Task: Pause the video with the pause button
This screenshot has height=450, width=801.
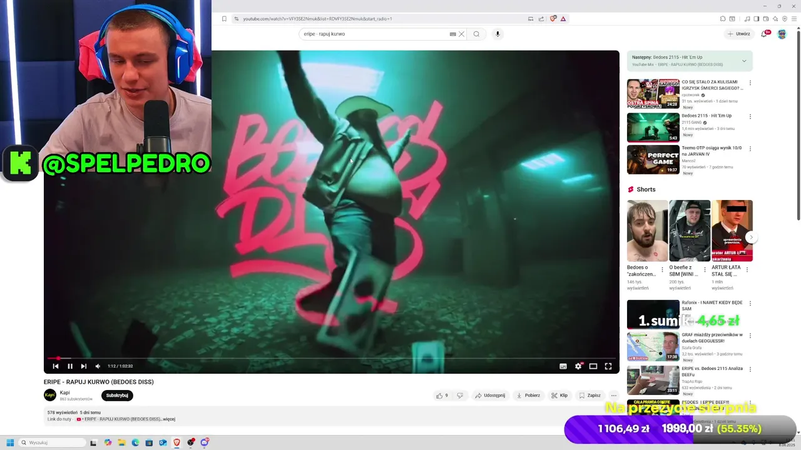Action: pos(69,366)
